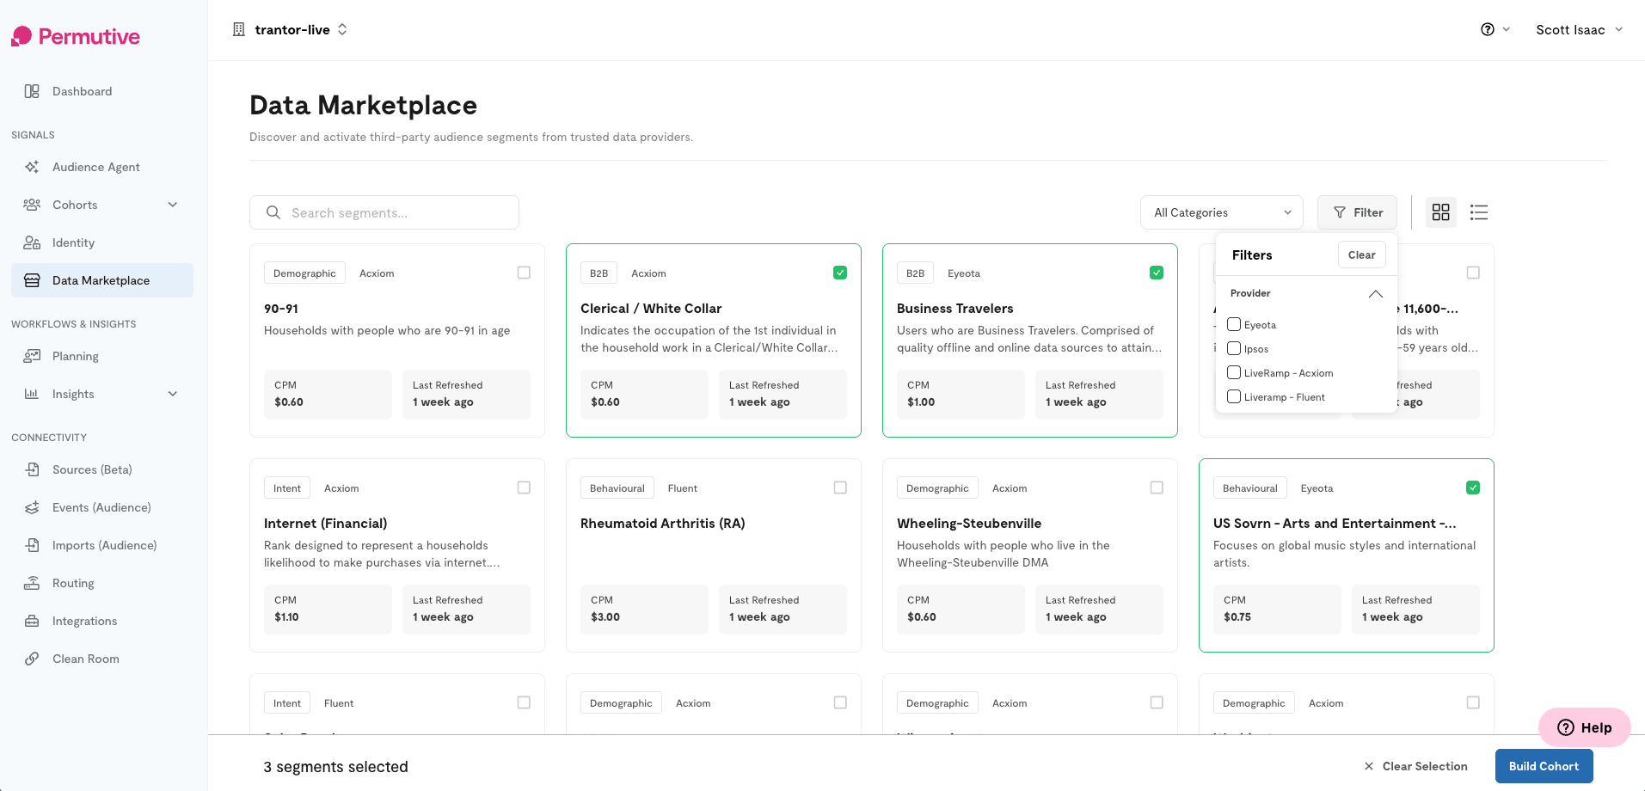Click the Audience Agent sparkle icon
This screenshot has width=1645, height=791.
pos(32,167)
